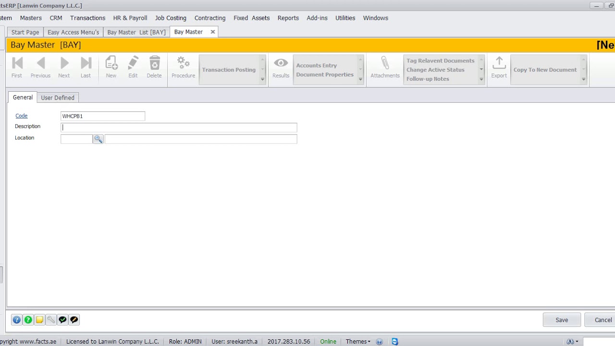Open the HR & Payroll menu
Screen dimensions: 615x346
point(130,18)
